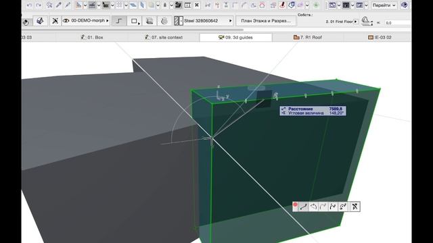Click the План Этажа и Разрез button

(x=266, y=21)
